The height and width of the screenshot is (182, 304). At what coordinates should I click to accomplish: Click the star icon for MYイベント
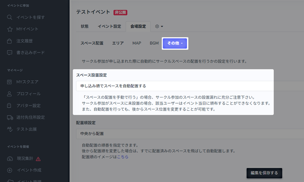point(9,29)
